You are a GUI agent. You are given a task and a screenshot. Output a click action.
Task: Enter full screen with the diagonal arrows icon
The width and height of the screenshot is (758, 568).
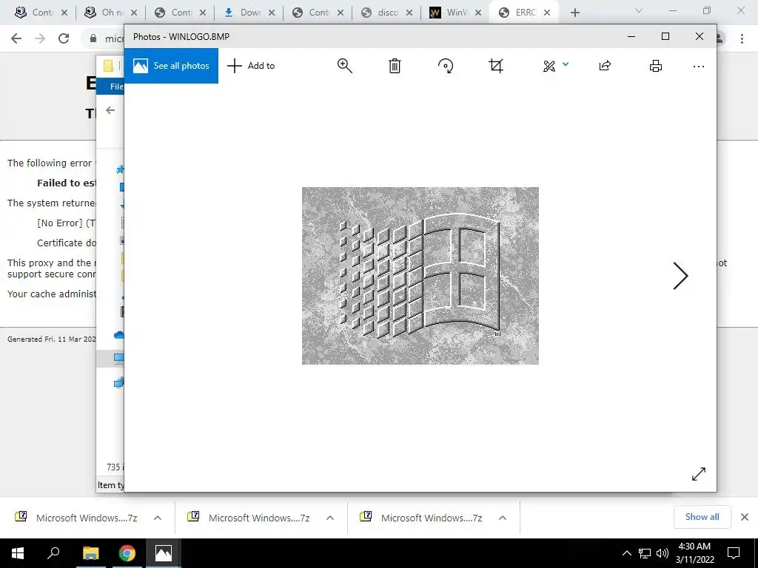pos(699,474)
